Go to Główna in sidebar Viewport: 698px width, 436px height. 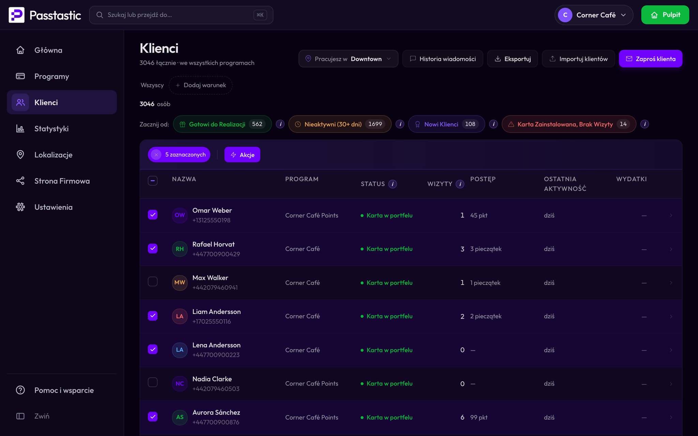point(62,50)
